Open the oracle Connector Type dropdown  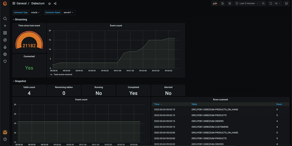point(35,12)
